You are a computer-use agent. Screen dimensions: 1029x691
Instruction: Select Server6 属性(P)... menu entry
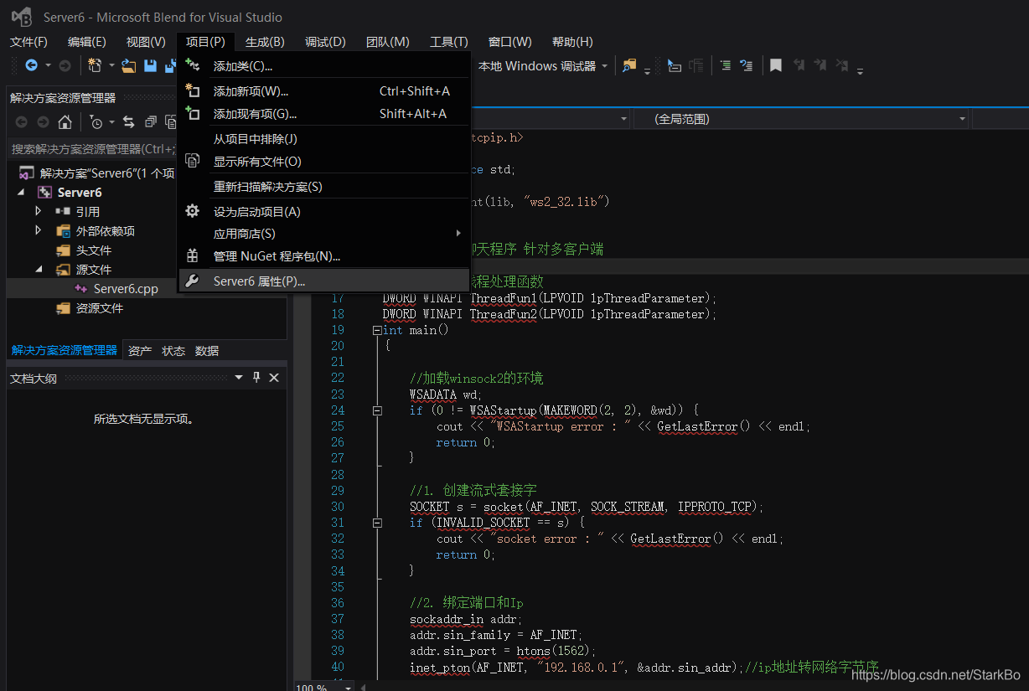click(x=324, y=281)
